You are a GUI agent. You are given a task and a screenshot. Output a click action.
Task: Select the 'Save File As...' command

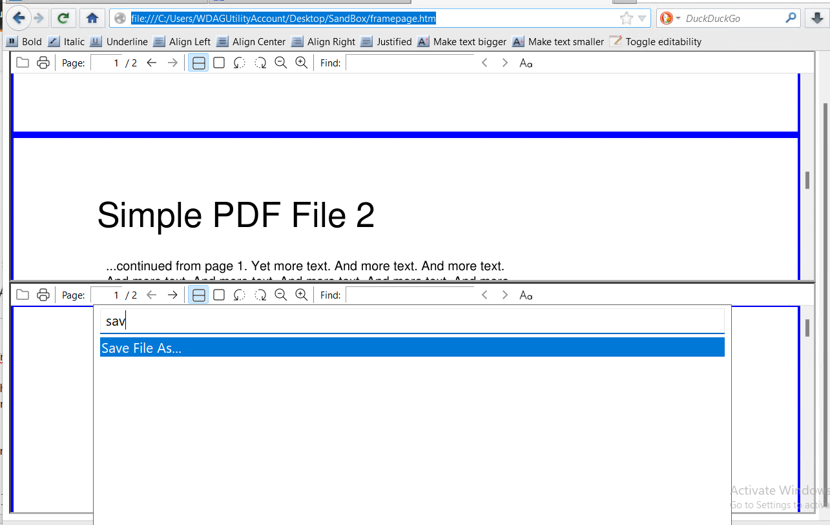pyautogui.click(x=412, y=348)
